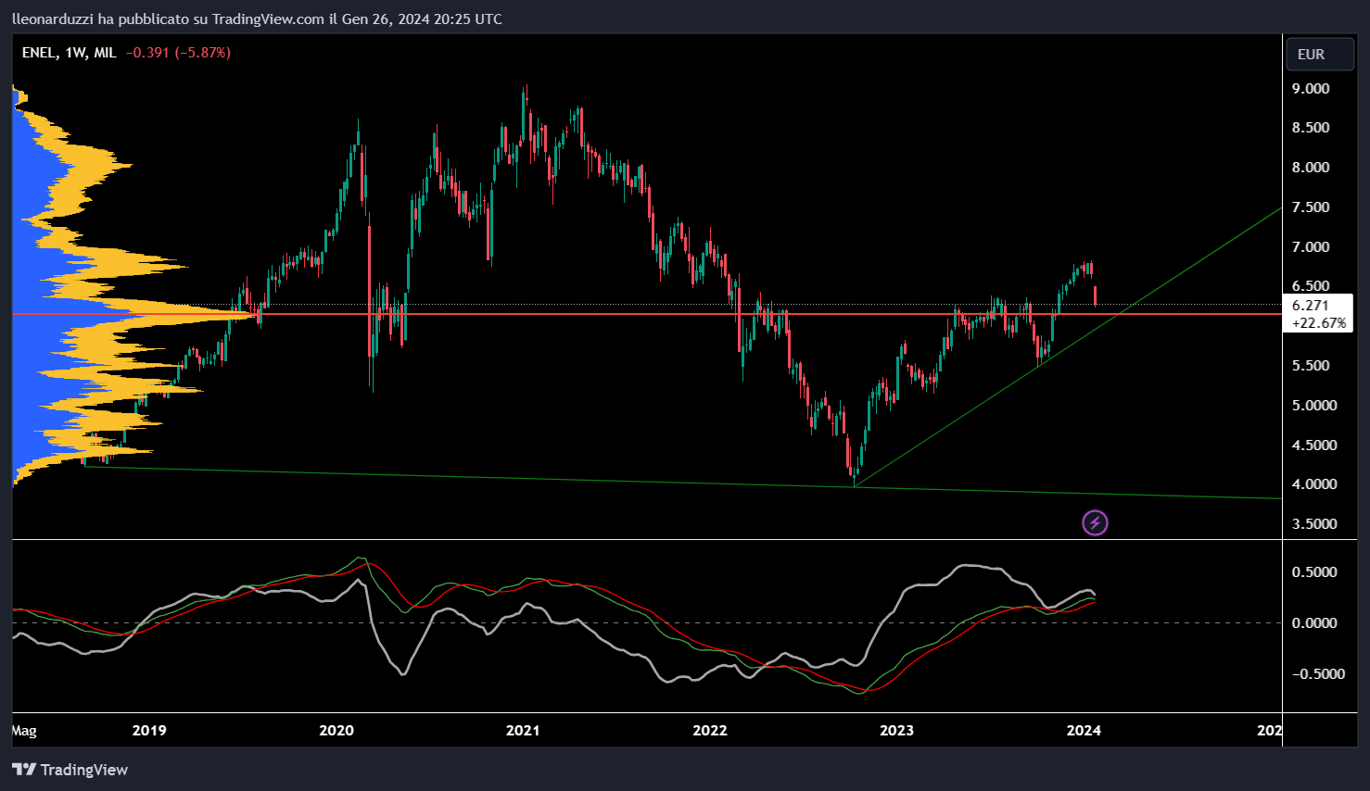The height and width of the screenshot is (791, 1370).
Task: Click the Mag time axis label
Action: pos(24,731)
